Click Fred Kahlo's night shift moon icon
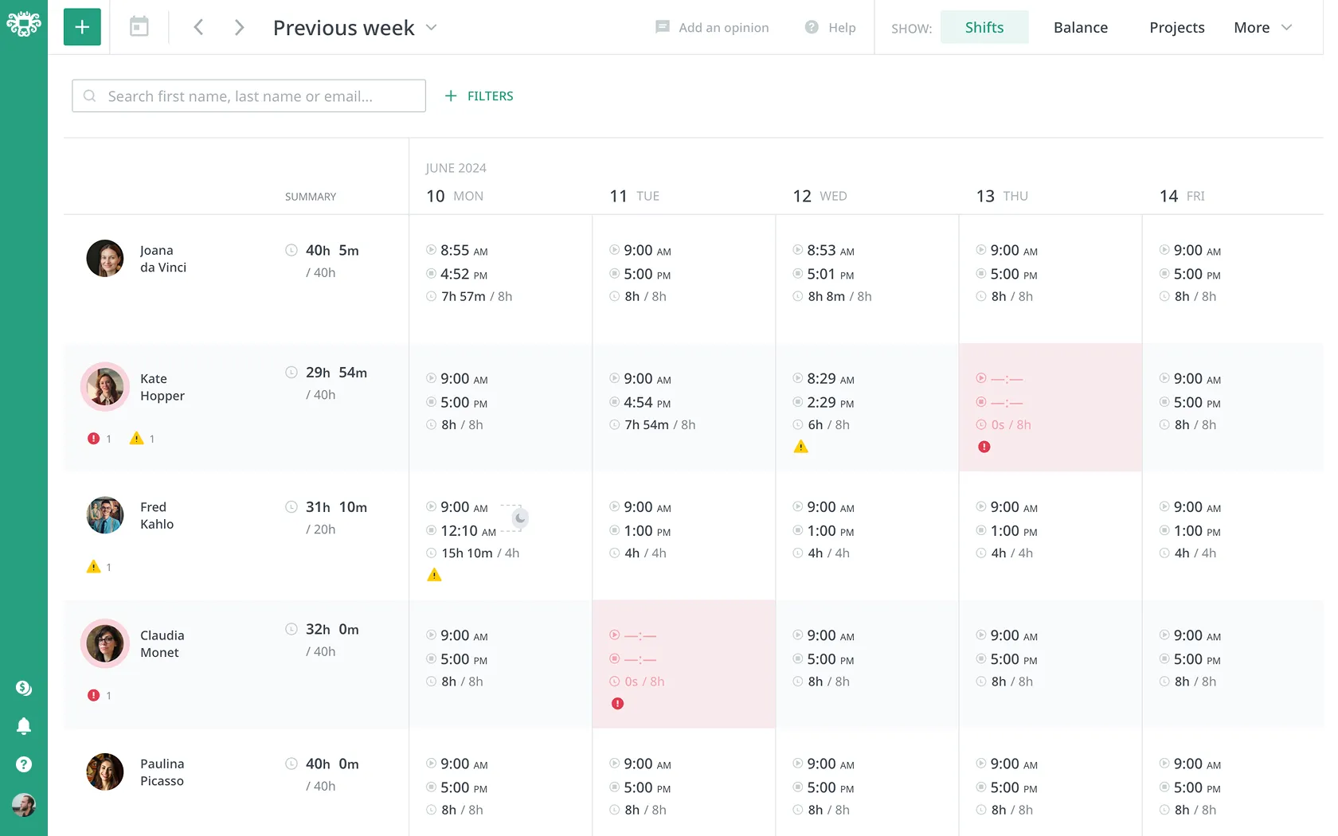The width and height of the screenshot is (1338, 836). 520,518
